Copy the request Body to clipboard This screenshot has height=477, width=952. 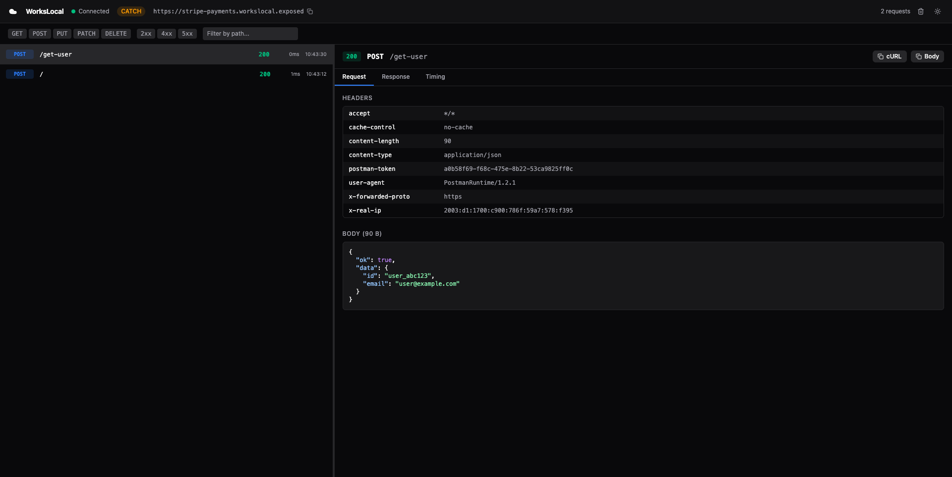pyautogui.click(x=927, y=56)
